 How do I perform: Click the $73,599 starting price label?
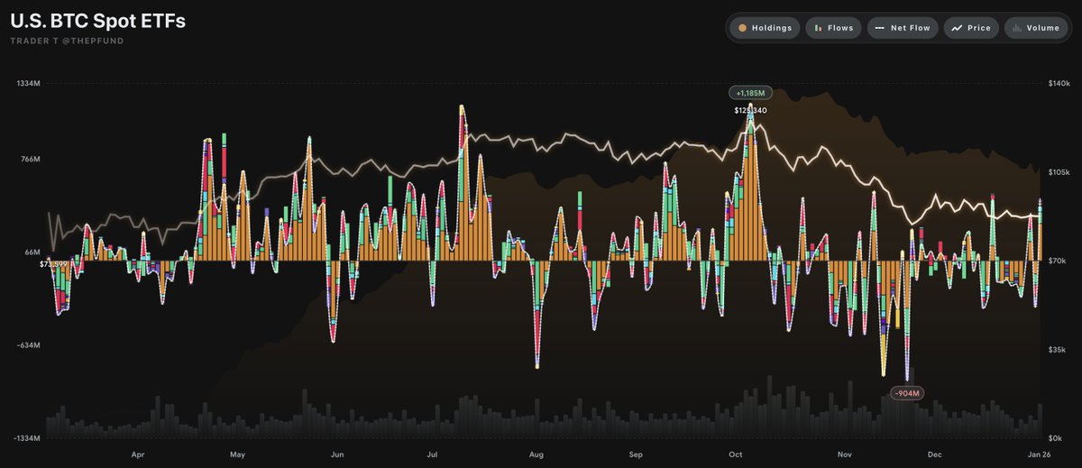point(54,264)
